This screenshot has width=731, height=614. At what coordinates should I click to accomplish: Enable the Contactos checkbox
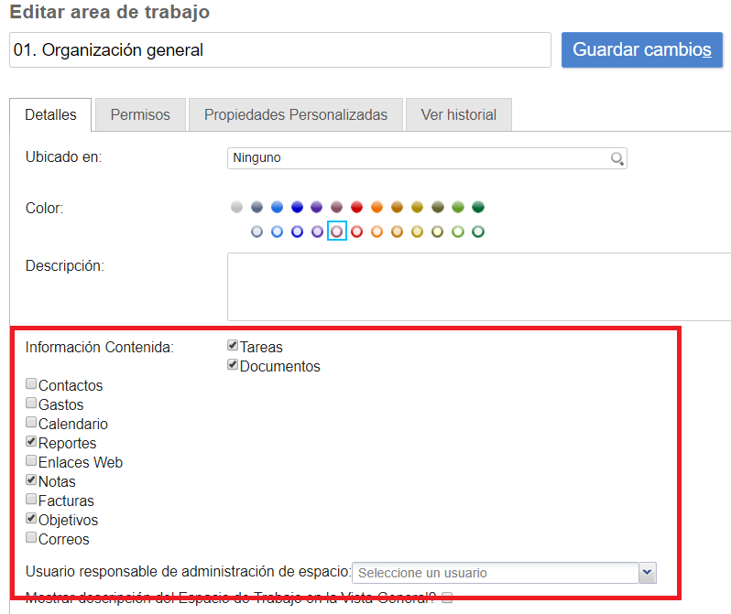(x=31, y=384)
